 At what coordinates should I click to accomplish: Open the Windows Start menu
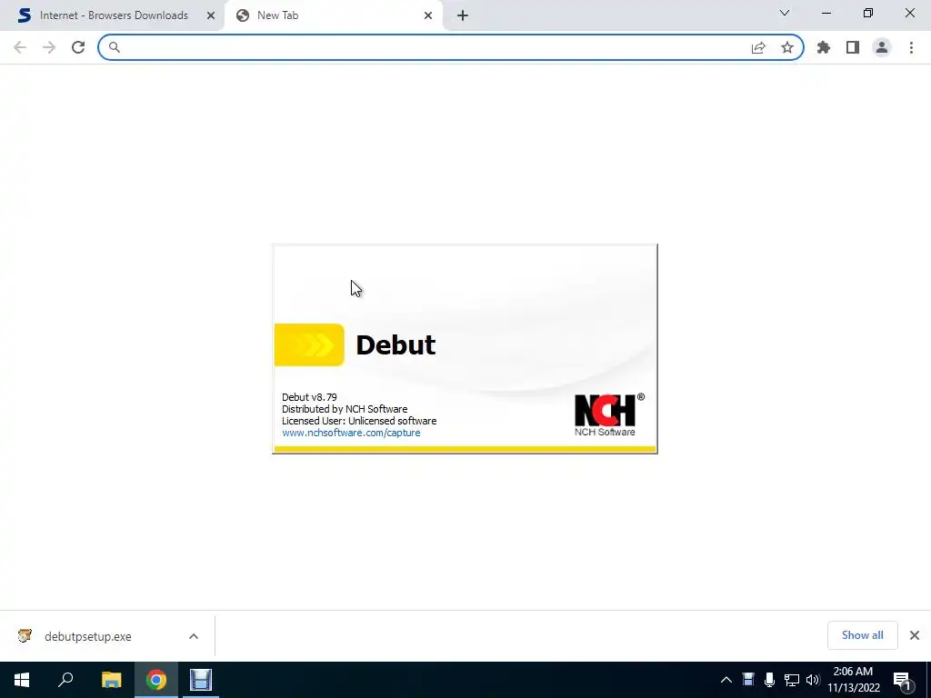22,680
